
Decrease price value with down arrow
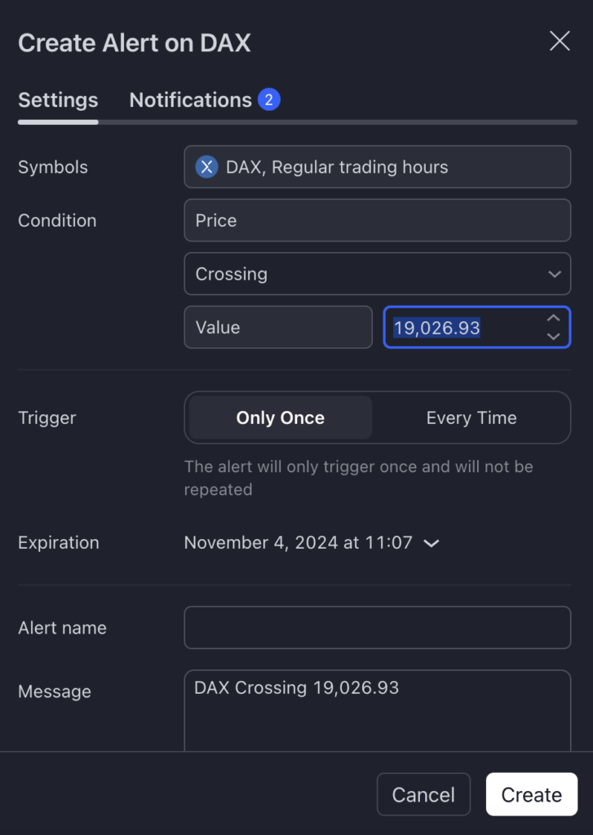(554, 337)
